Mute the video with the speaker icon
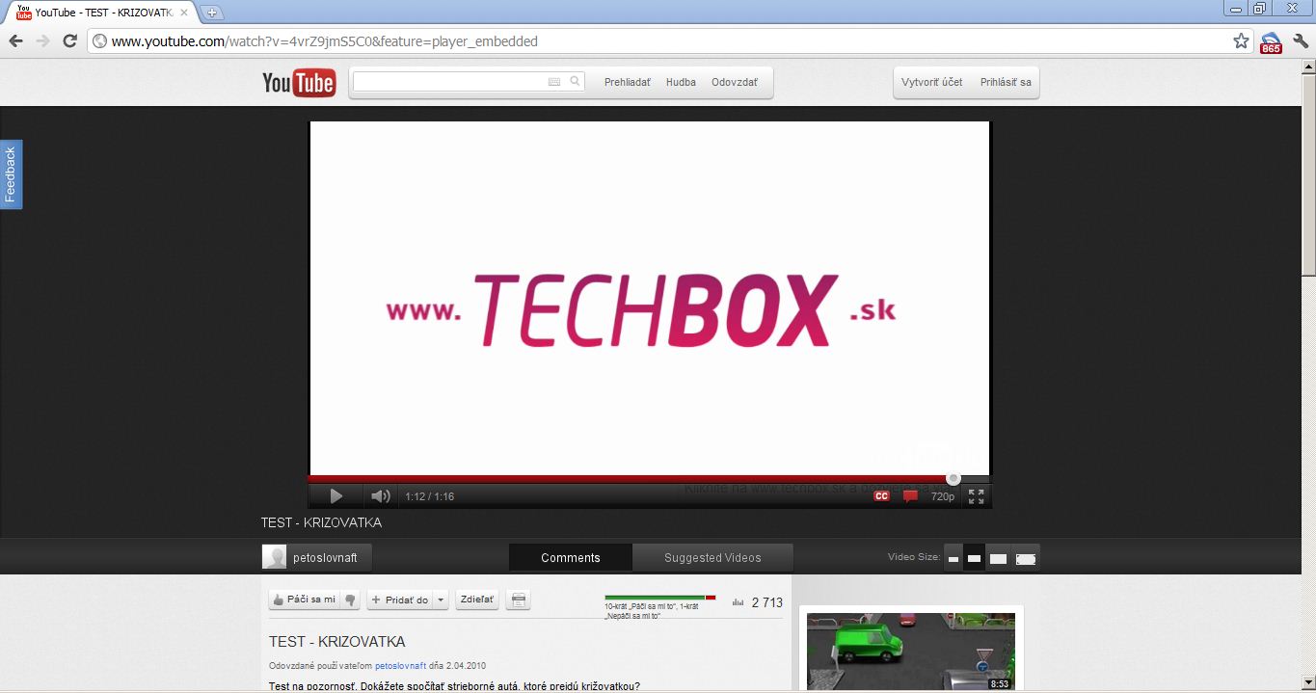Screen dimensions: 1316x693 point(381,496)
